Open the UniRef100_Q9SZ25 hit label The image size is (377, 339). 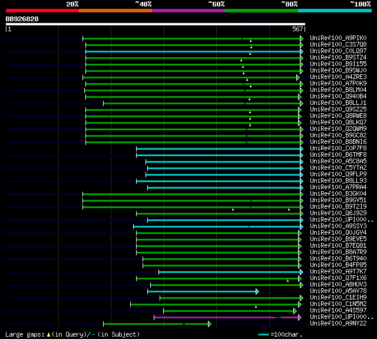[x=338, y=110]
